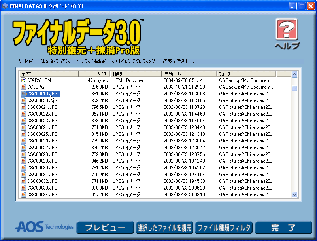Click date 2004/09/30 0:51:14

click(183, 80)
